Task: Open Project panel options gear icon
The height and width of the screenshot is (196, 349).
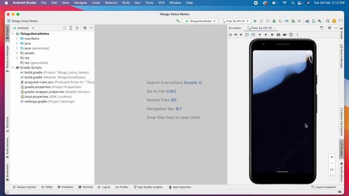Action: [85, 28]
